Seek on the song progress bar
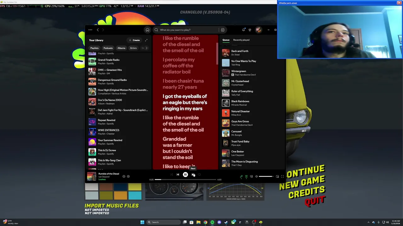Image resolution: width=403 pixels, height=226 pixels. (x=185, y=180)
